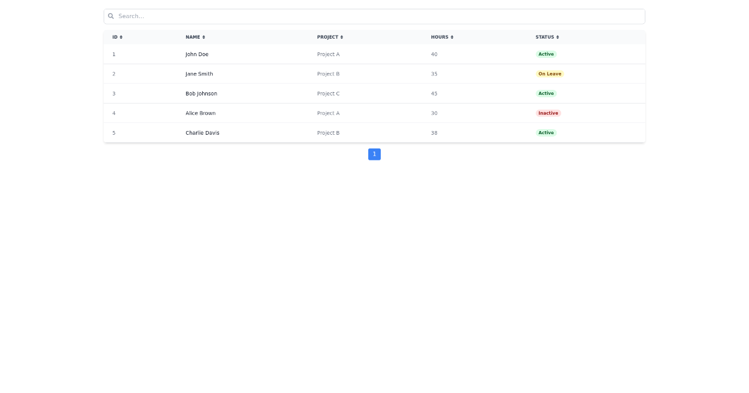Click the search magnifier icon

point(111,16)
